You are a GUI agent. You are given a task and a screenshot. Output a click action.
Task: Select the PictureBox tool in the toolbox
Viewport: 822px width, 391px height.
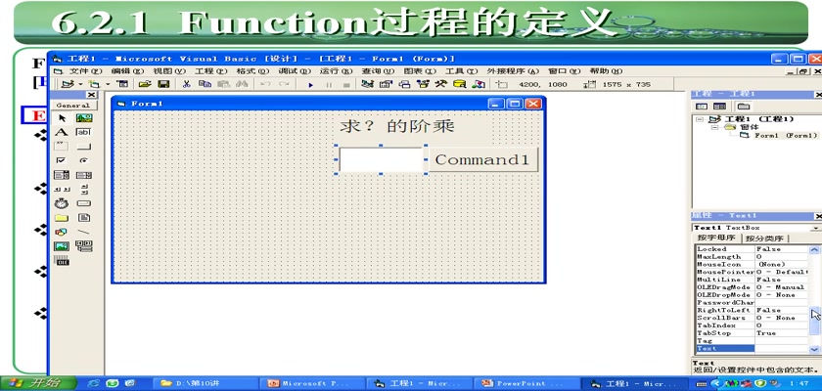tap(83, 118)
